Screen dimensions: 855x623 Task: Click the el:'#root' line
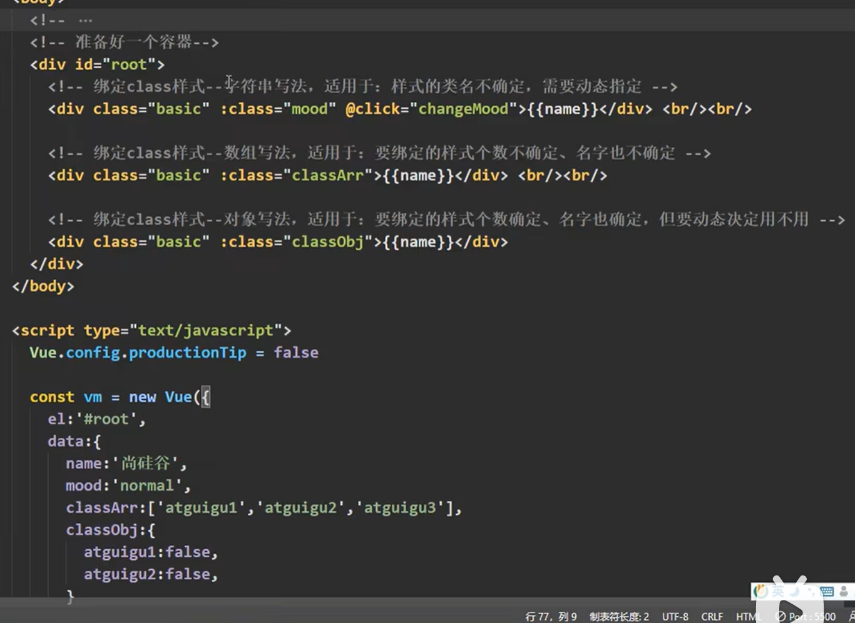[x=96, y=419]
